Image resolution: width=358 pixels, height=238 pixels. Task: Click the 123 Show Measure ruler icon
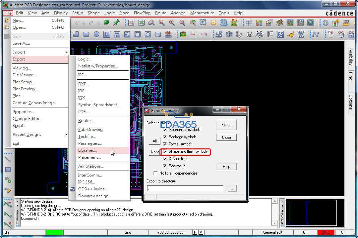(x=346, y=22)
